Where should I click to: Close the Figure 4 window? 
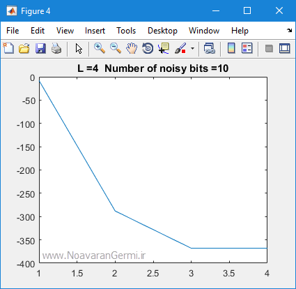point(279,10)
